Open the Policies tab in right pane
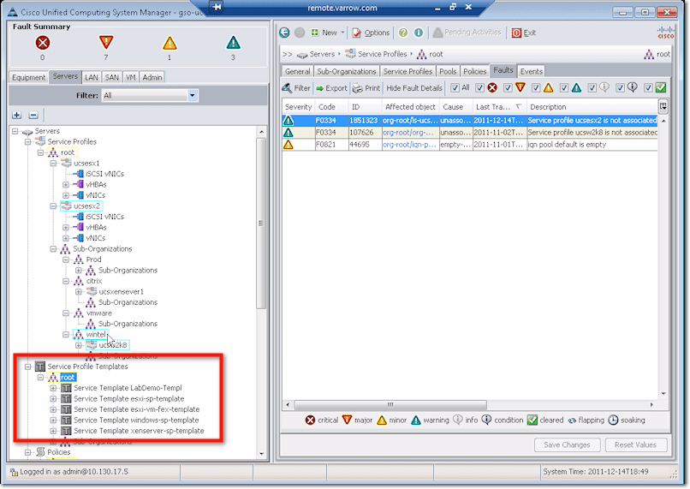This screenshot has width=690, height=489. coord(475,71)
